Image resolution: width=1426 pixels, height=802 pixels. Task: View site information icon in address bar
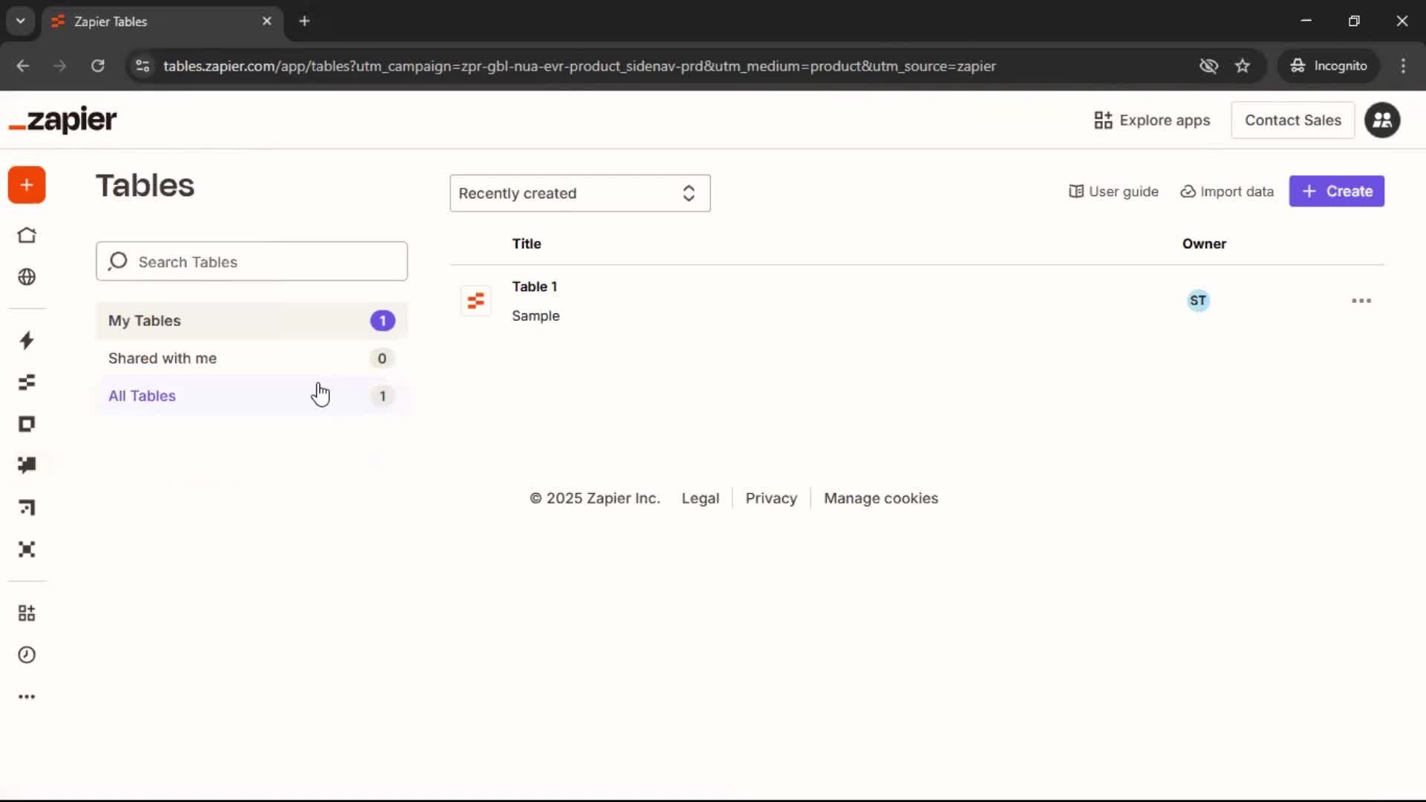pos(143,66)
